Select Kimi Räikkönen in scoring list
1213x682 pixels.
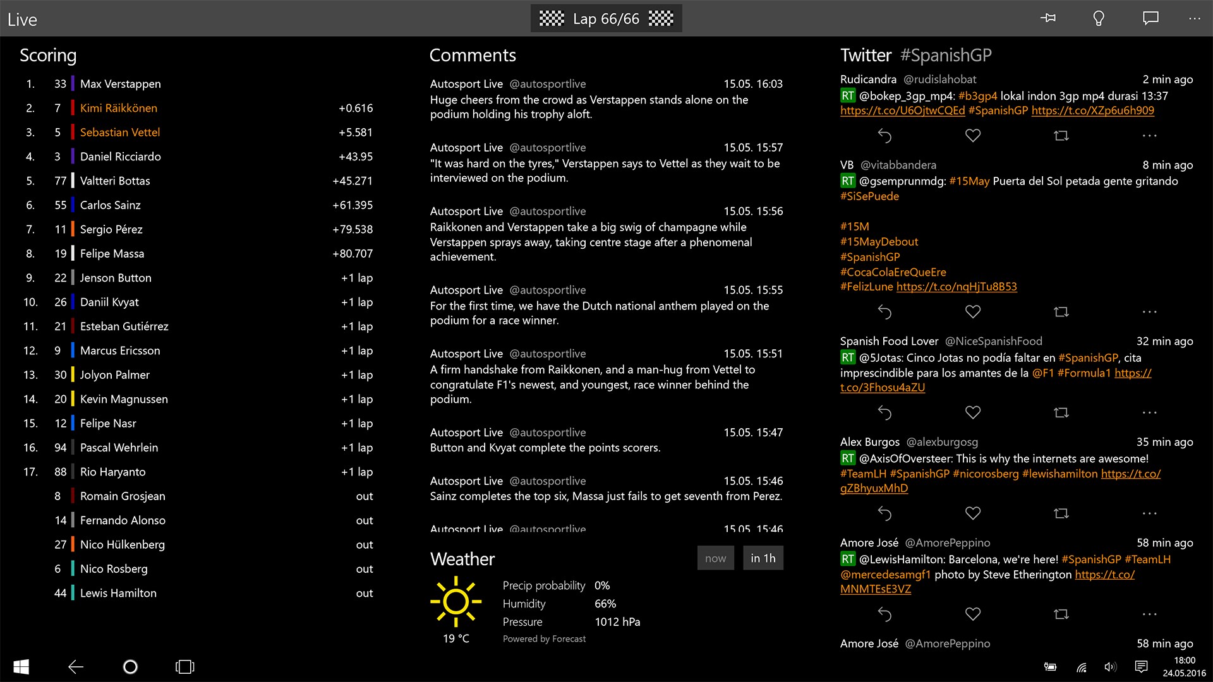coord(119,108)
